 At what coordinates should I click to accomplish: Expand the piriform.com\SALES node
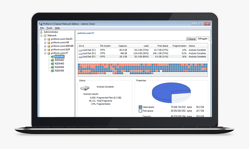point(45,39)
